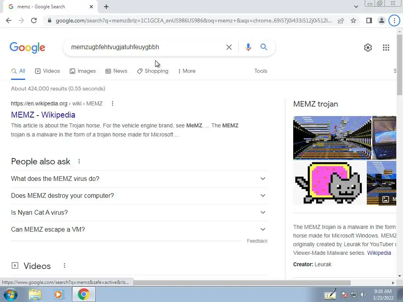Expand 'Does MEMZ destroy your computer?'
The image size is (403, 302).
click(139, 196)
